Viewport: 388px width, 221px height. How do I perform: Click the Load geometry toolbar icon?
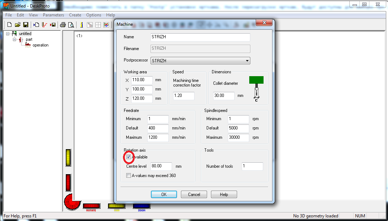(36, 25)
